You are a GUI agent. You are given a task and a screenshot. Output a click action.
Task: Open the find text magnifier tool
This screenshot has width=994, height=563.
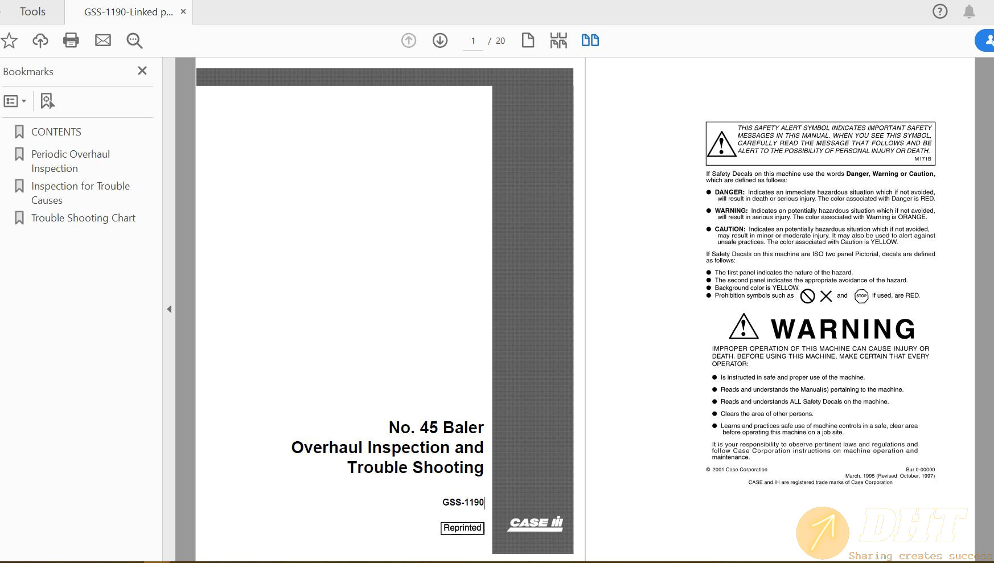[134, 40]
